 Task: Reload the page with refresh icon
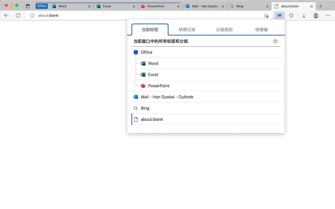click(x=18, y=15)
